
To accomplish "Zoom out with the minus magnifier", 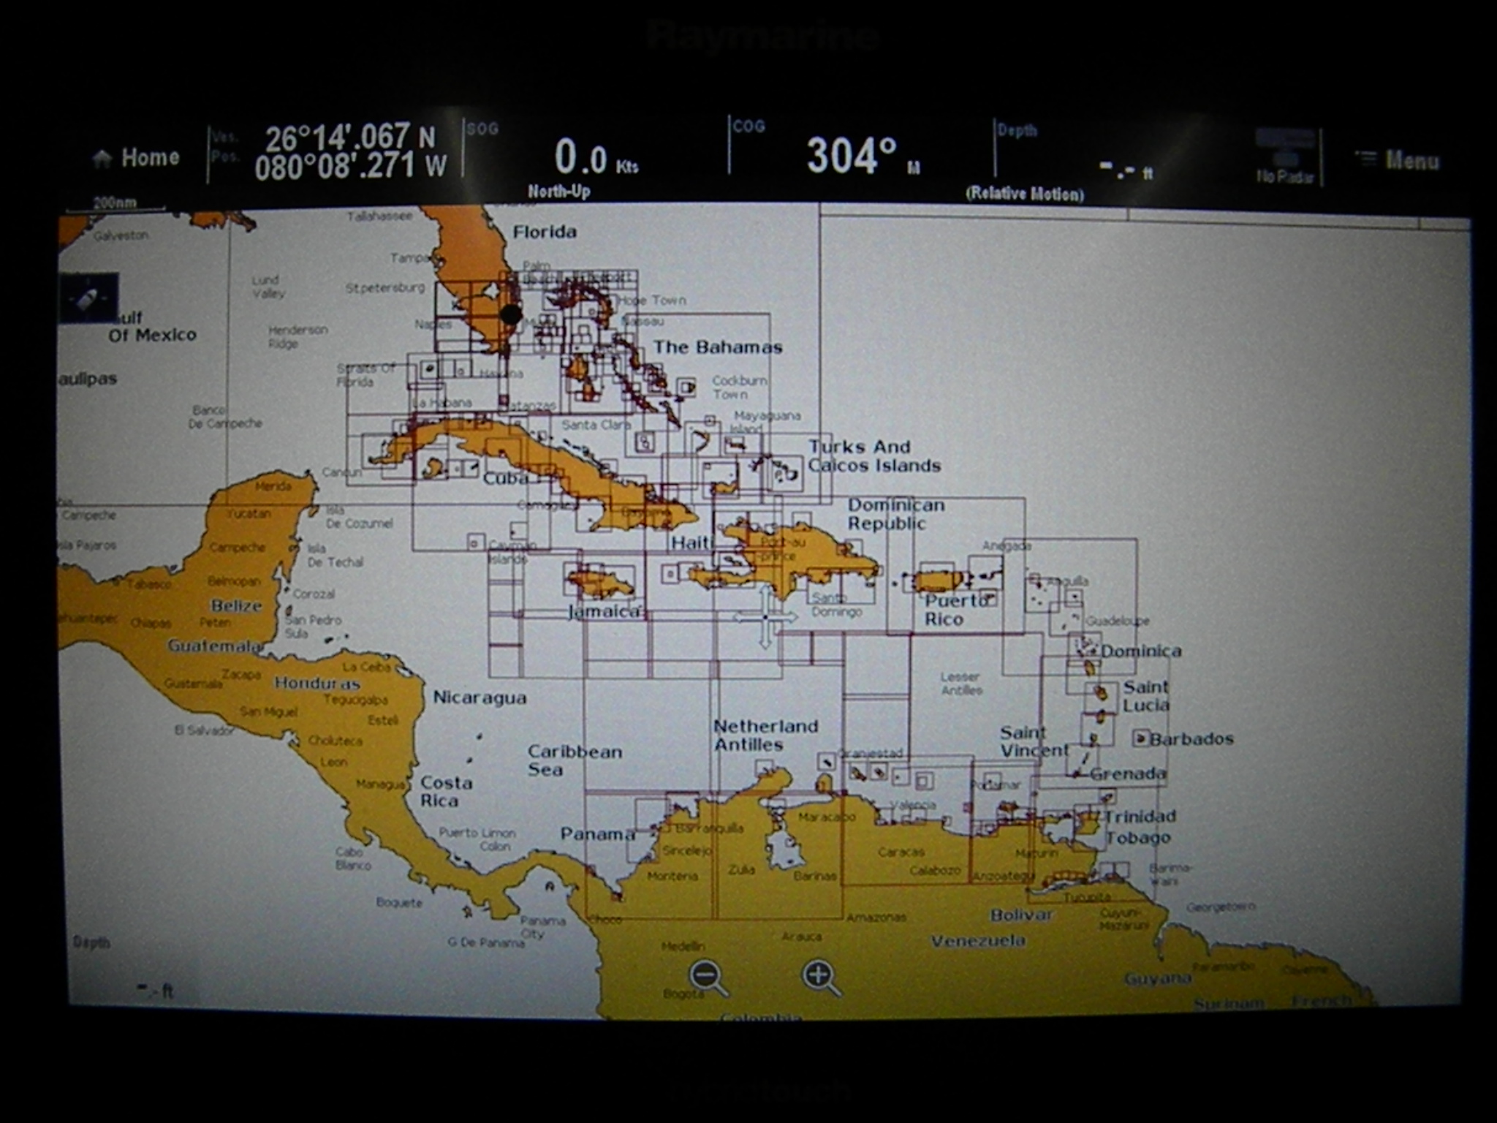I will (708, 978).
